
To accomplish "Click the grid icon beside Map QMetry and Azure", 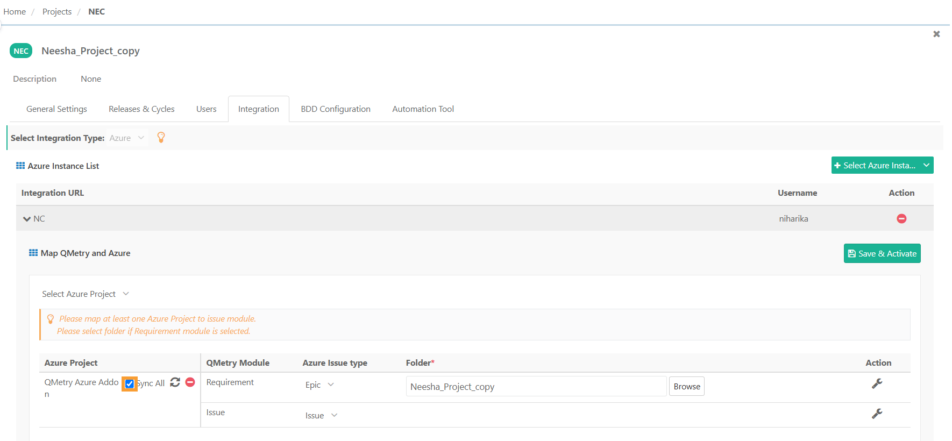I will (33, 253).
